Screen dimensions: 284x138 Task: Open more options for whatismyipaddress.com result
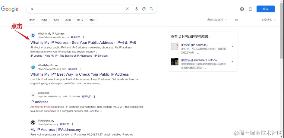pos(83,37)
